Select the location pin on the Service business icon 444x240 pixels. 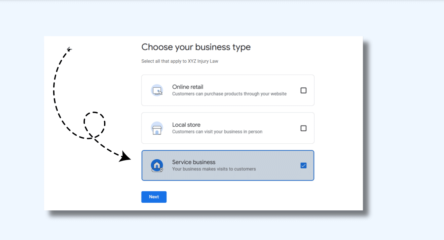coord(161,169)
